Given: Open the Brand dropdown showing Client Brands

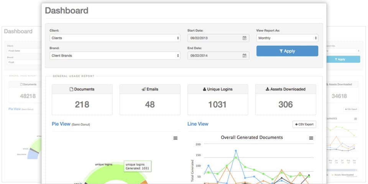Looking at the screenshot, I should pyautogui.click(x=115, y=56).
